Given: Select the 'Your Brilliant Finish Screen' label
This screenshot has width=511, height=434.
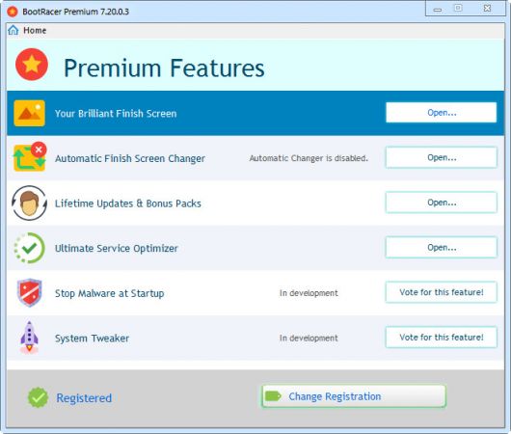Looking at the screenshot, I should 116,114.
